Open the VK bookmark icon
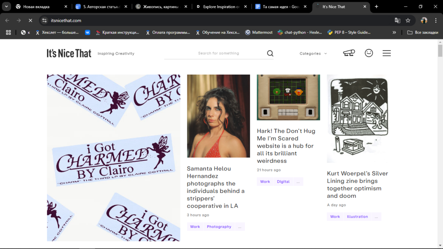 (87, 32)
